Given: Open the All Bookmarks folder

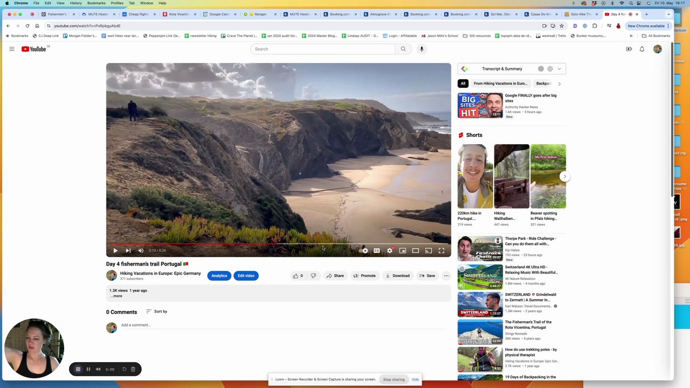Looking at the screenshot, I should click(655, 36).
